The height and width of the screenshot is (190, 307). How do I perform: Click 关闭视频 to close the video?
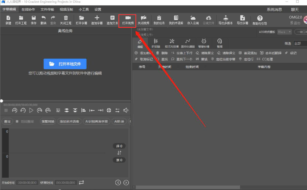[143, 20]
